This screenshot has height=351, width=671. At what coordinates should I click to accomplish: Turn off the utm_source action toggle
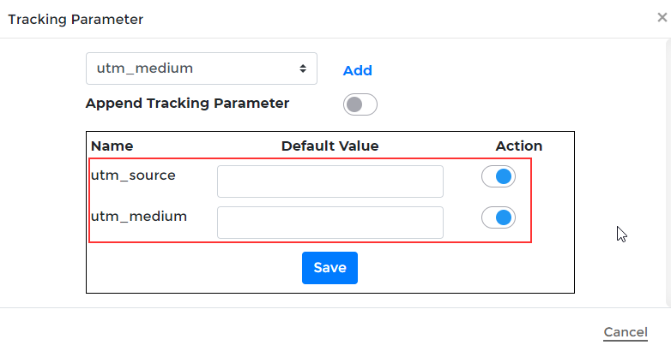498,177
